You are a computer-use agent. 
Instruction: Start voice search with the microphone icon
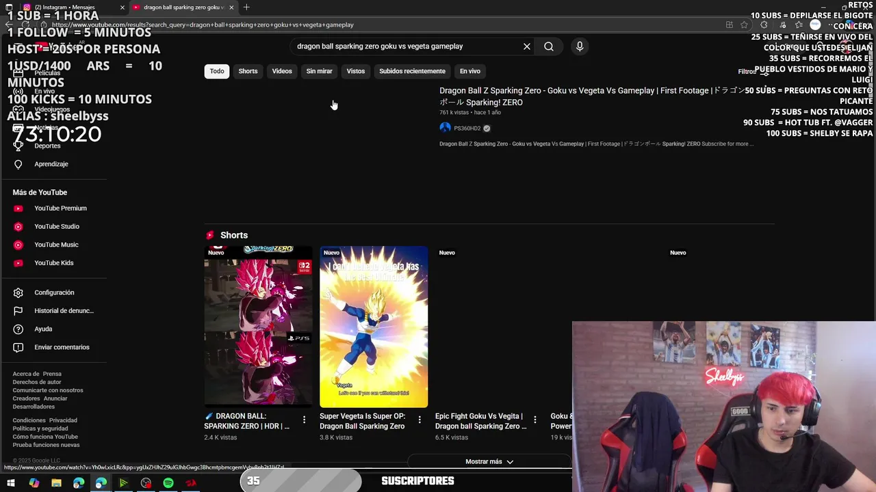[580, 46]
